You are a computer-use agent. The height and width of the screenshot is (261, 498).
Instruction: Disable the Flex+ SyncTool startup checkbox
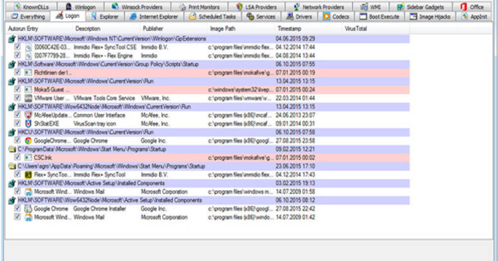pos(17,175)
